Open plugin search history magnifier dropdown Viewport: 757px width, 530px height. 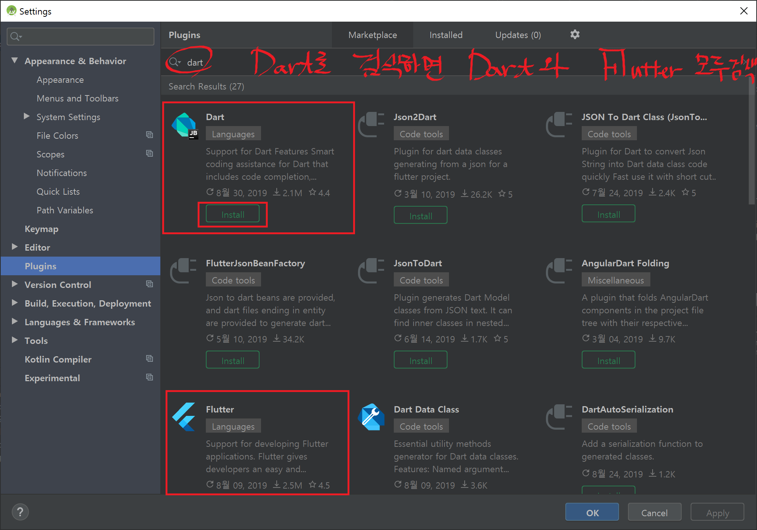click(175, 62)
